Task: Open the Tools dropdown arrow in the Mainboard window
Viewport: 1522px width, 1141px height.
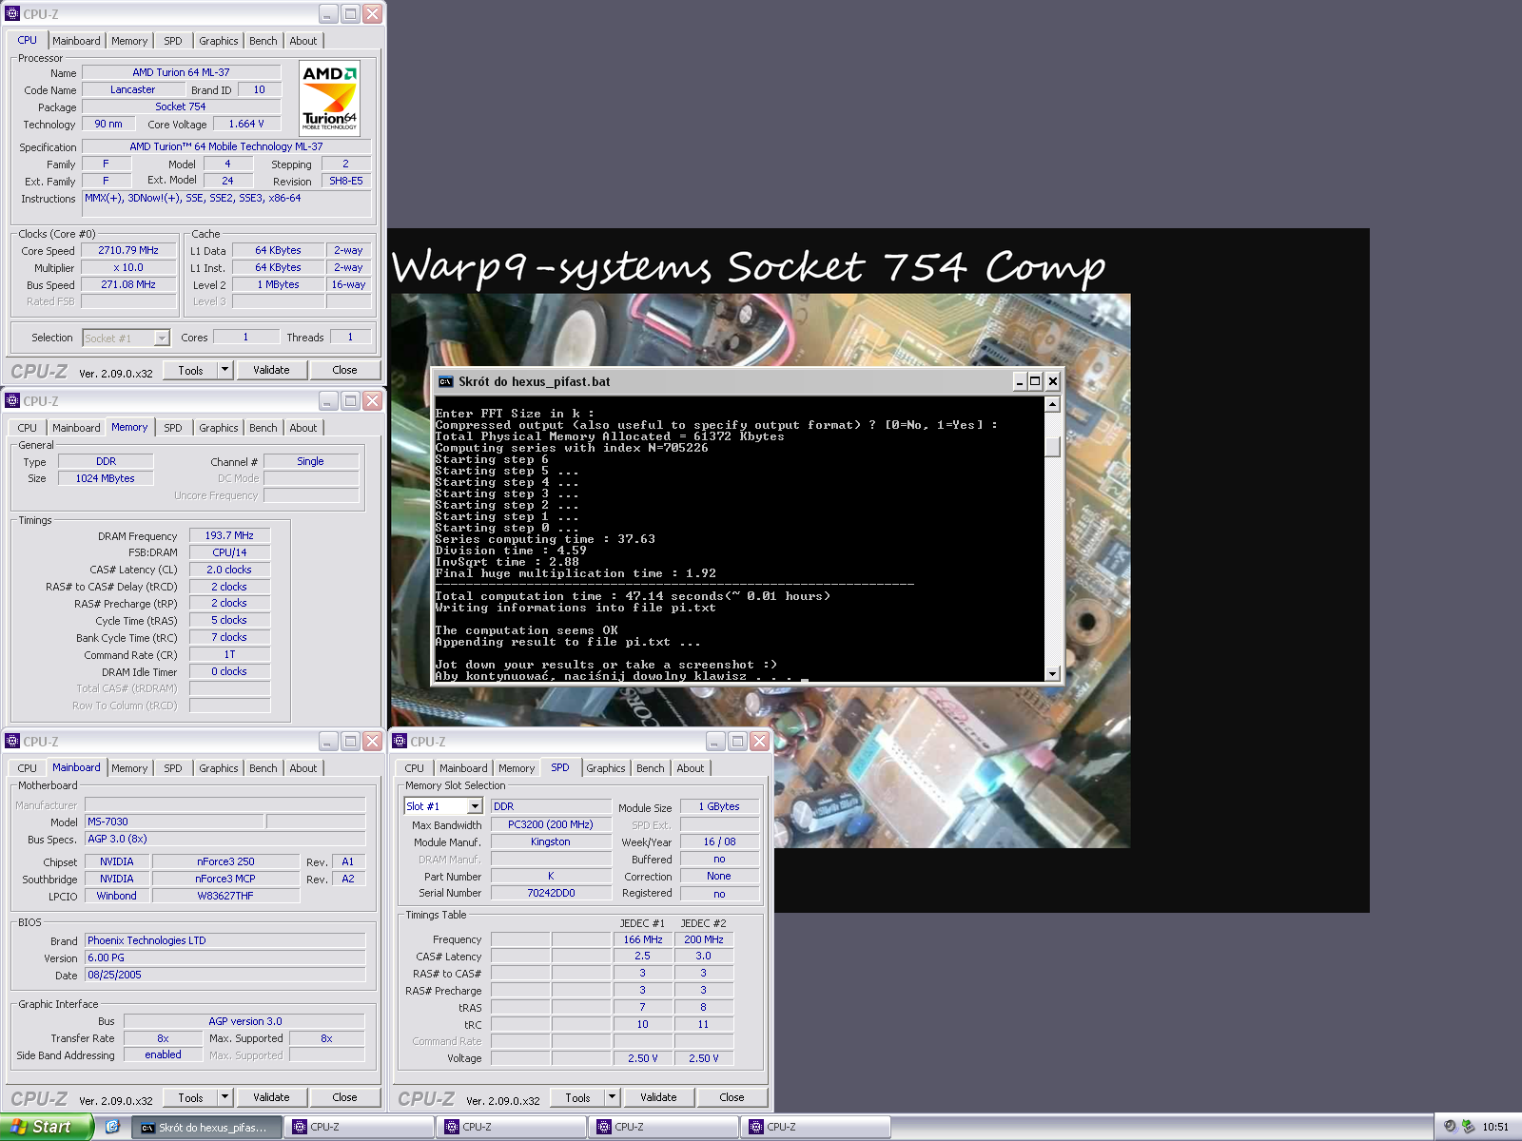Action: tap(224, 1097)
